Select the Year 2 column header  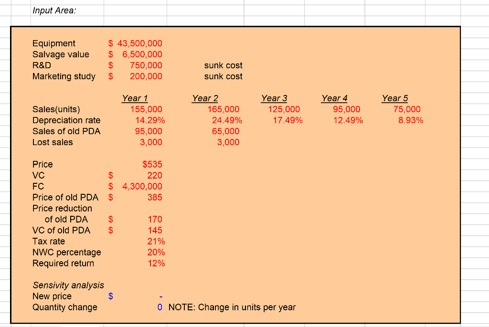pos(205,98)
